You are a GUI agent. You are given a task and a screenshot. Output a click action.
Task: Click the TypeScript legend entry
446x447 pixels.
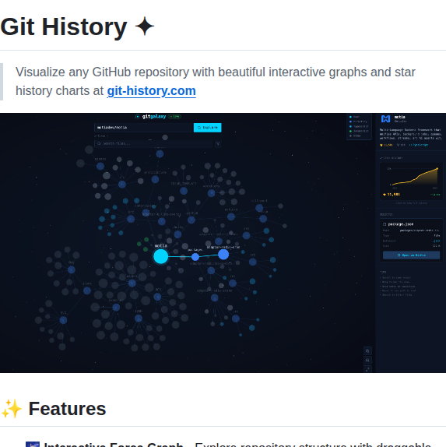click(359, 126)
